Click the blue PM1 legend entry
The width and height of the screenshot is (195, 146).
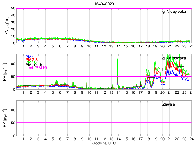pyautogui.click(x=30, y=57)
